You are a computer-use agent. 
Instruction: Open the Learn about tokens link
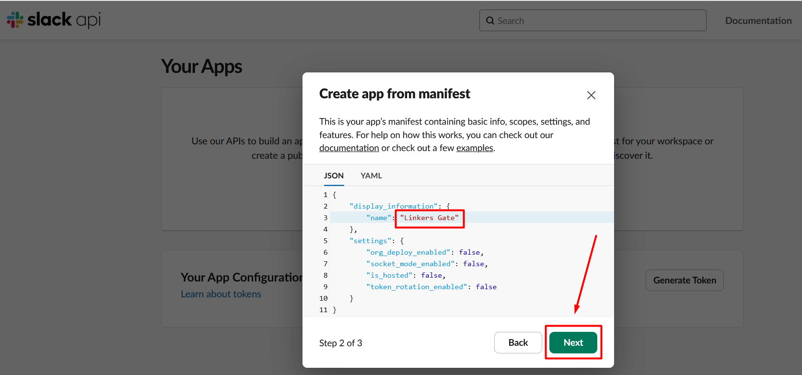pos(221,294)
